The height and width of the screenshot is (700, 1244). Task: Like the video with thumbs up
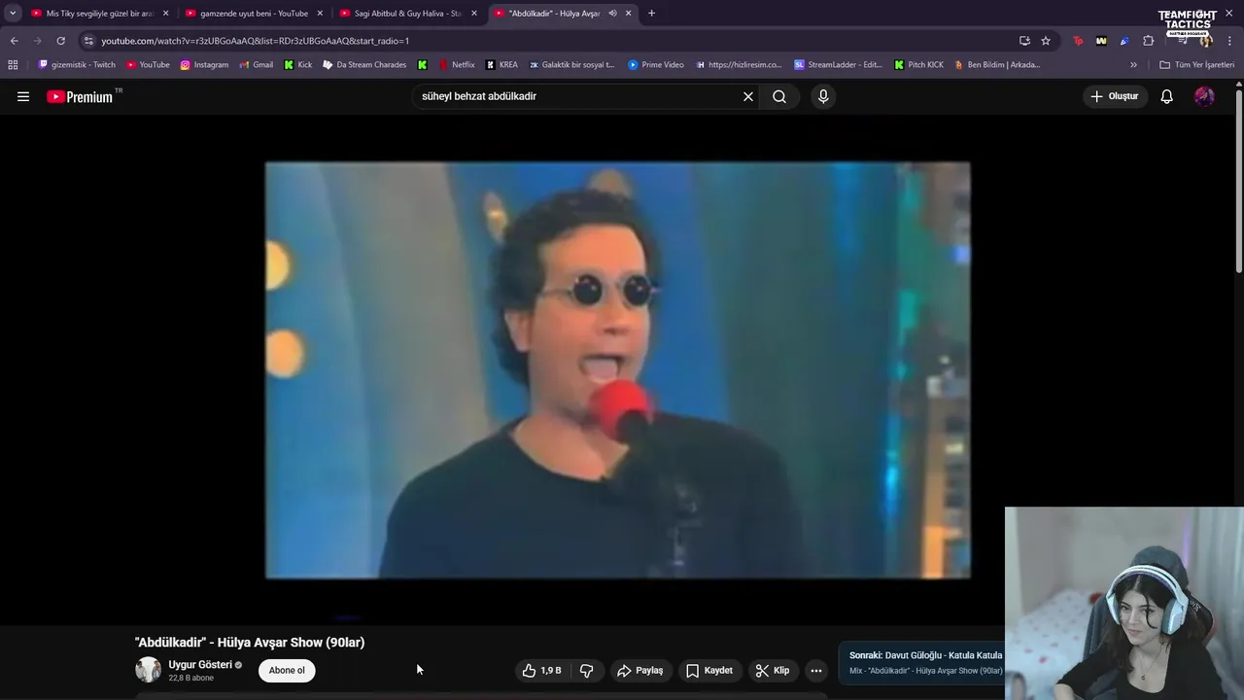pos(541,670)
